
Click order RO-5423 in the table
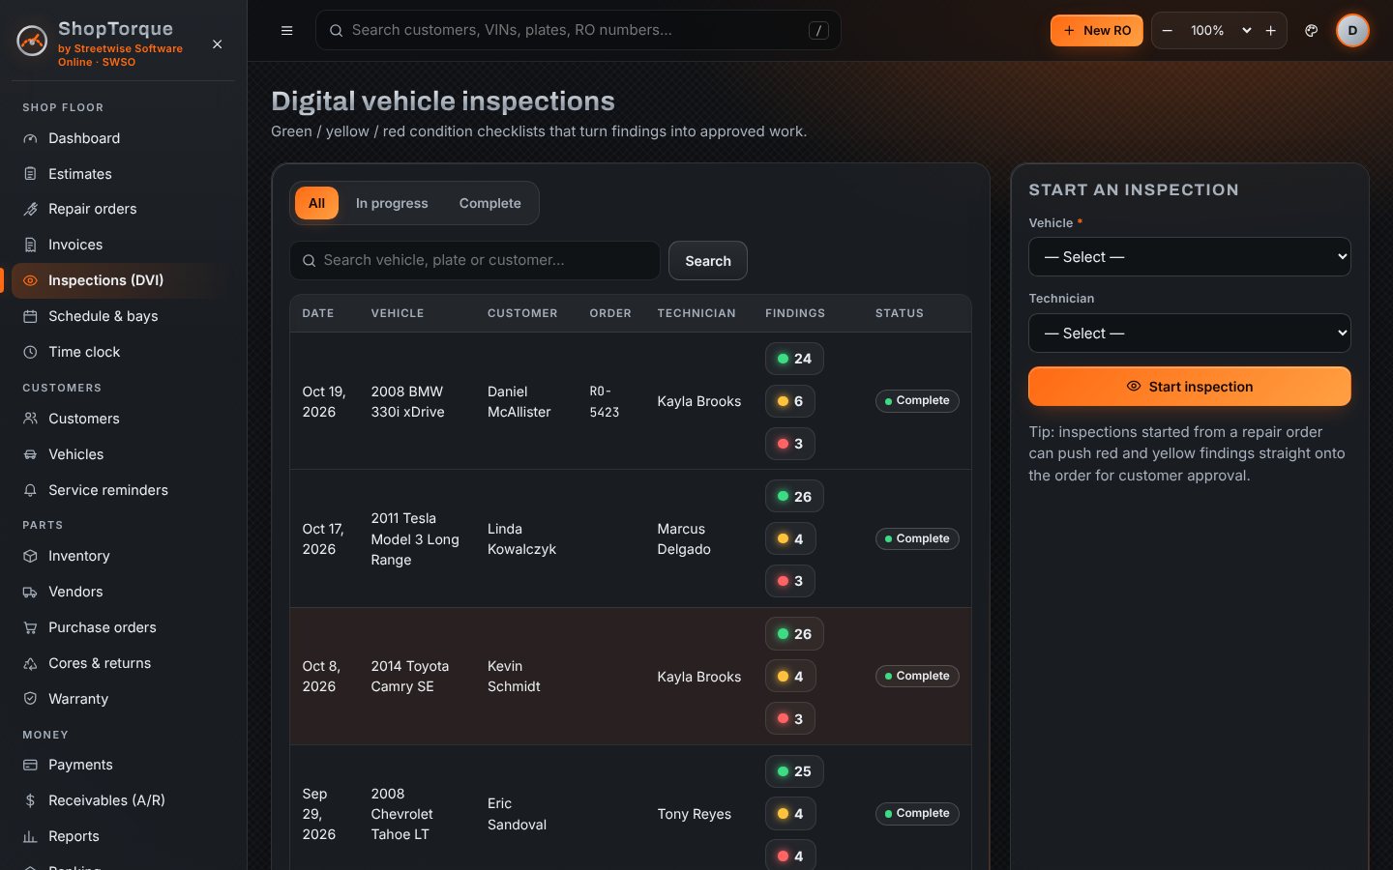[605, 401]
